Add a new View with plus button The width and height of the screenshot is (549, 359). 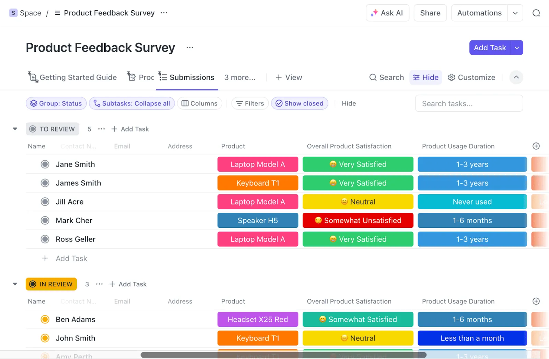[289, 77]
